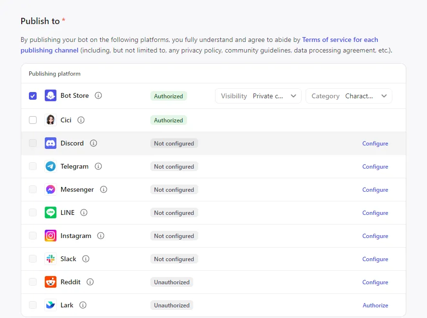Screen dimensions: 427x318
Task: Click the Telegram name label
Action: click(74, 166)
